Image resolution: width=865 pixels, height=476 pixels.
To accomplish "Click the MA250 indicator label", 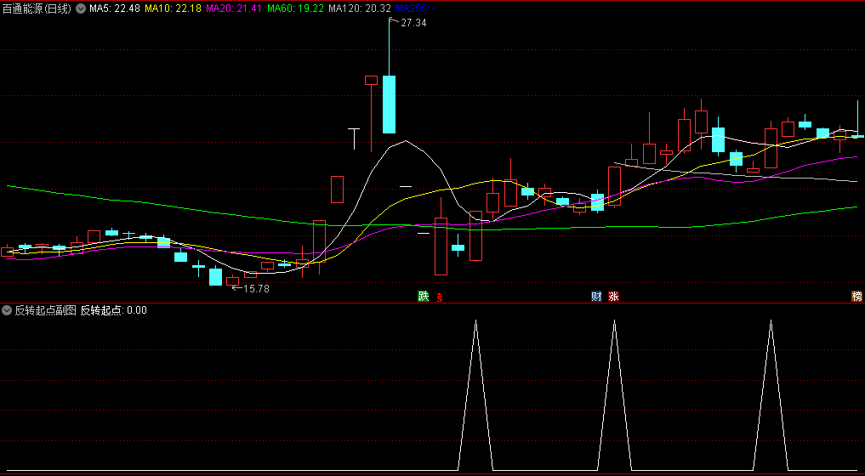I will click(415, 8).
